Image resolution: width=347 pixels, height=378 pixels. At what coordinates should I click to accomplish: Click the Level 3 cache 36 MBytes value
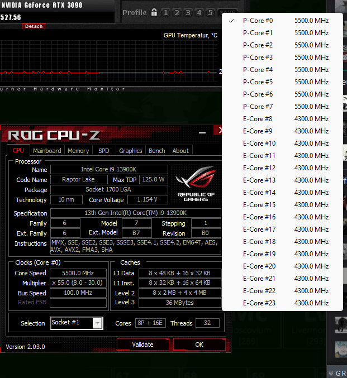[x=180, y=303]
